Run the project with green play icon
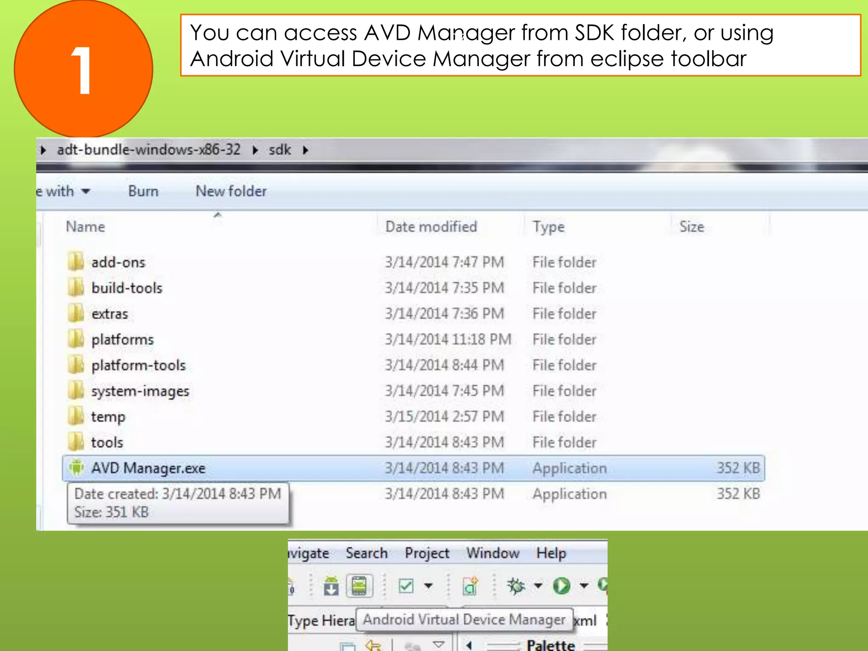 click(x=562, y=586)
